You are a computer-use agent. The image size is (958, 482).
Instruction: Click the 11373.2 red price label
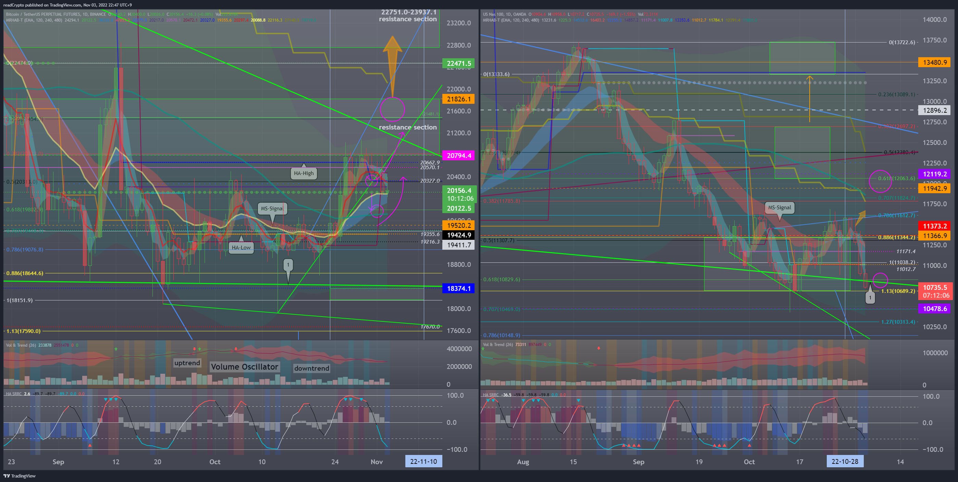934,226
